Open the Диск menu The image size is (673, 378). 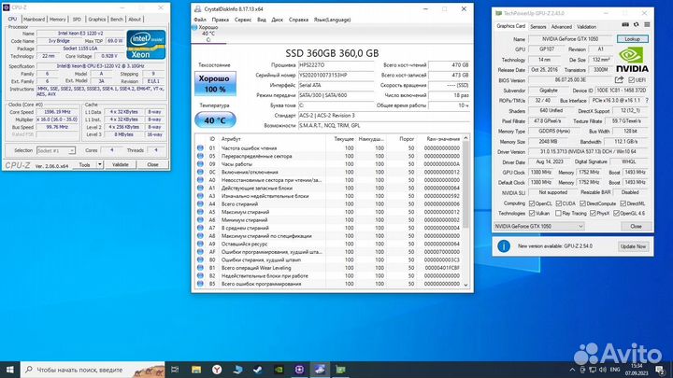278,20
